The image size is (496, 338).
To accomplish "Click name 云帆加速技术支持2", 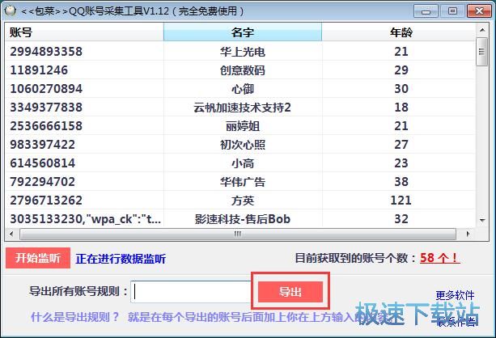I will coord(242,108).
